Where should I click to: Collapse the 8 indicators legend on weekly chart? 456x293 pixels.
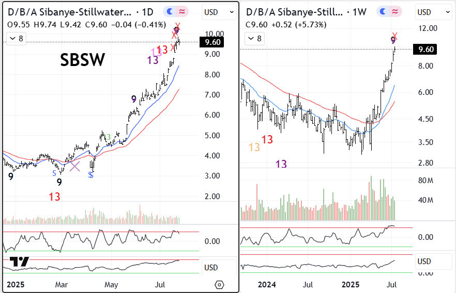pyautogui.click(x=255, y=38)
